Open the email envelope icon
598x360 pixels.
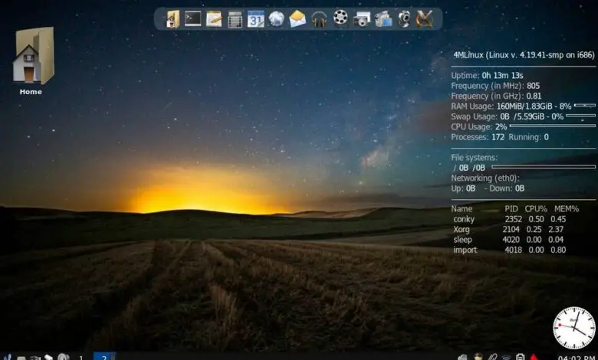click(x=297, y=18)
